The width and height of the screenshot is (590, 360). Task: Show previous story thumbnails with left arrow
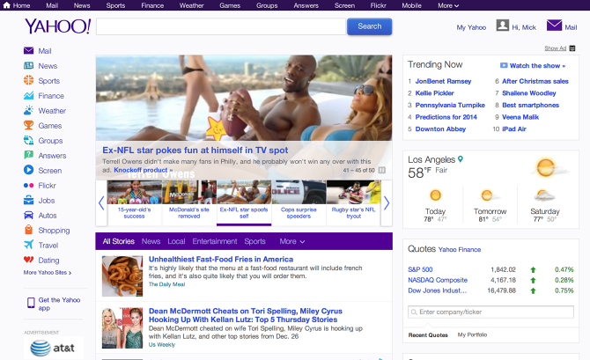101,203
